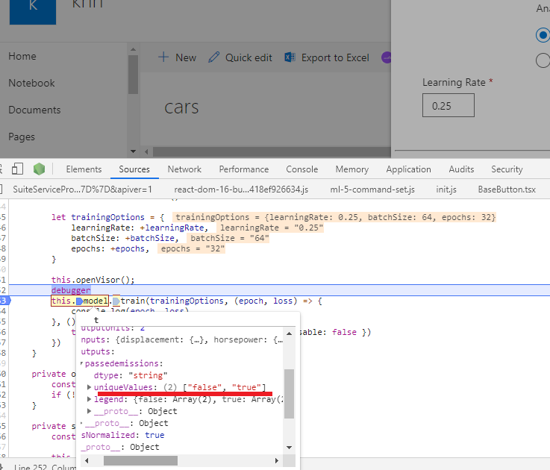Switch to the Elements tab
This screenshot has height=470, width=550.
[84, 169]
